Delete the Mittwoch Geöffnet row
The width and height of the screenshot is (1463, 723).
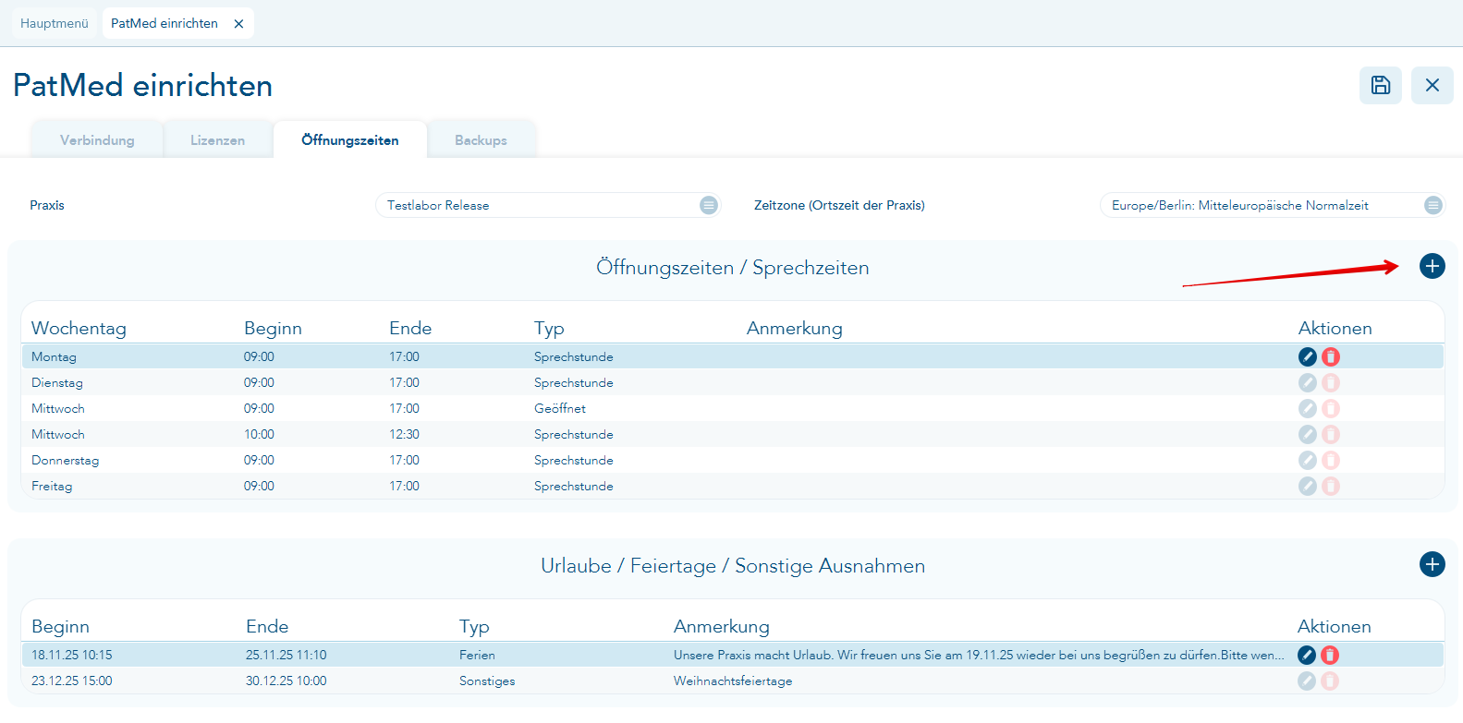(x=1331, y=408)
